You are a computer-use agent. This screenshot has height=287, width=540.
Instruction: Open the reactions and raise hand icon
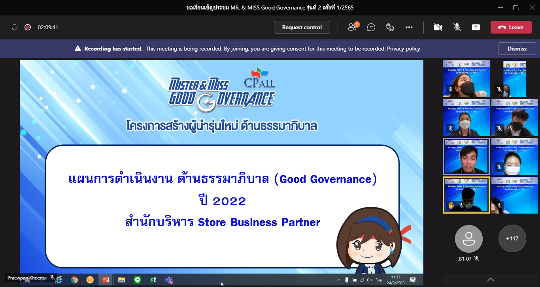(390, 27)
